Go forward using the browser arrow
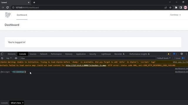The width and height of the screenshot is (188, 105). point(3,8)
